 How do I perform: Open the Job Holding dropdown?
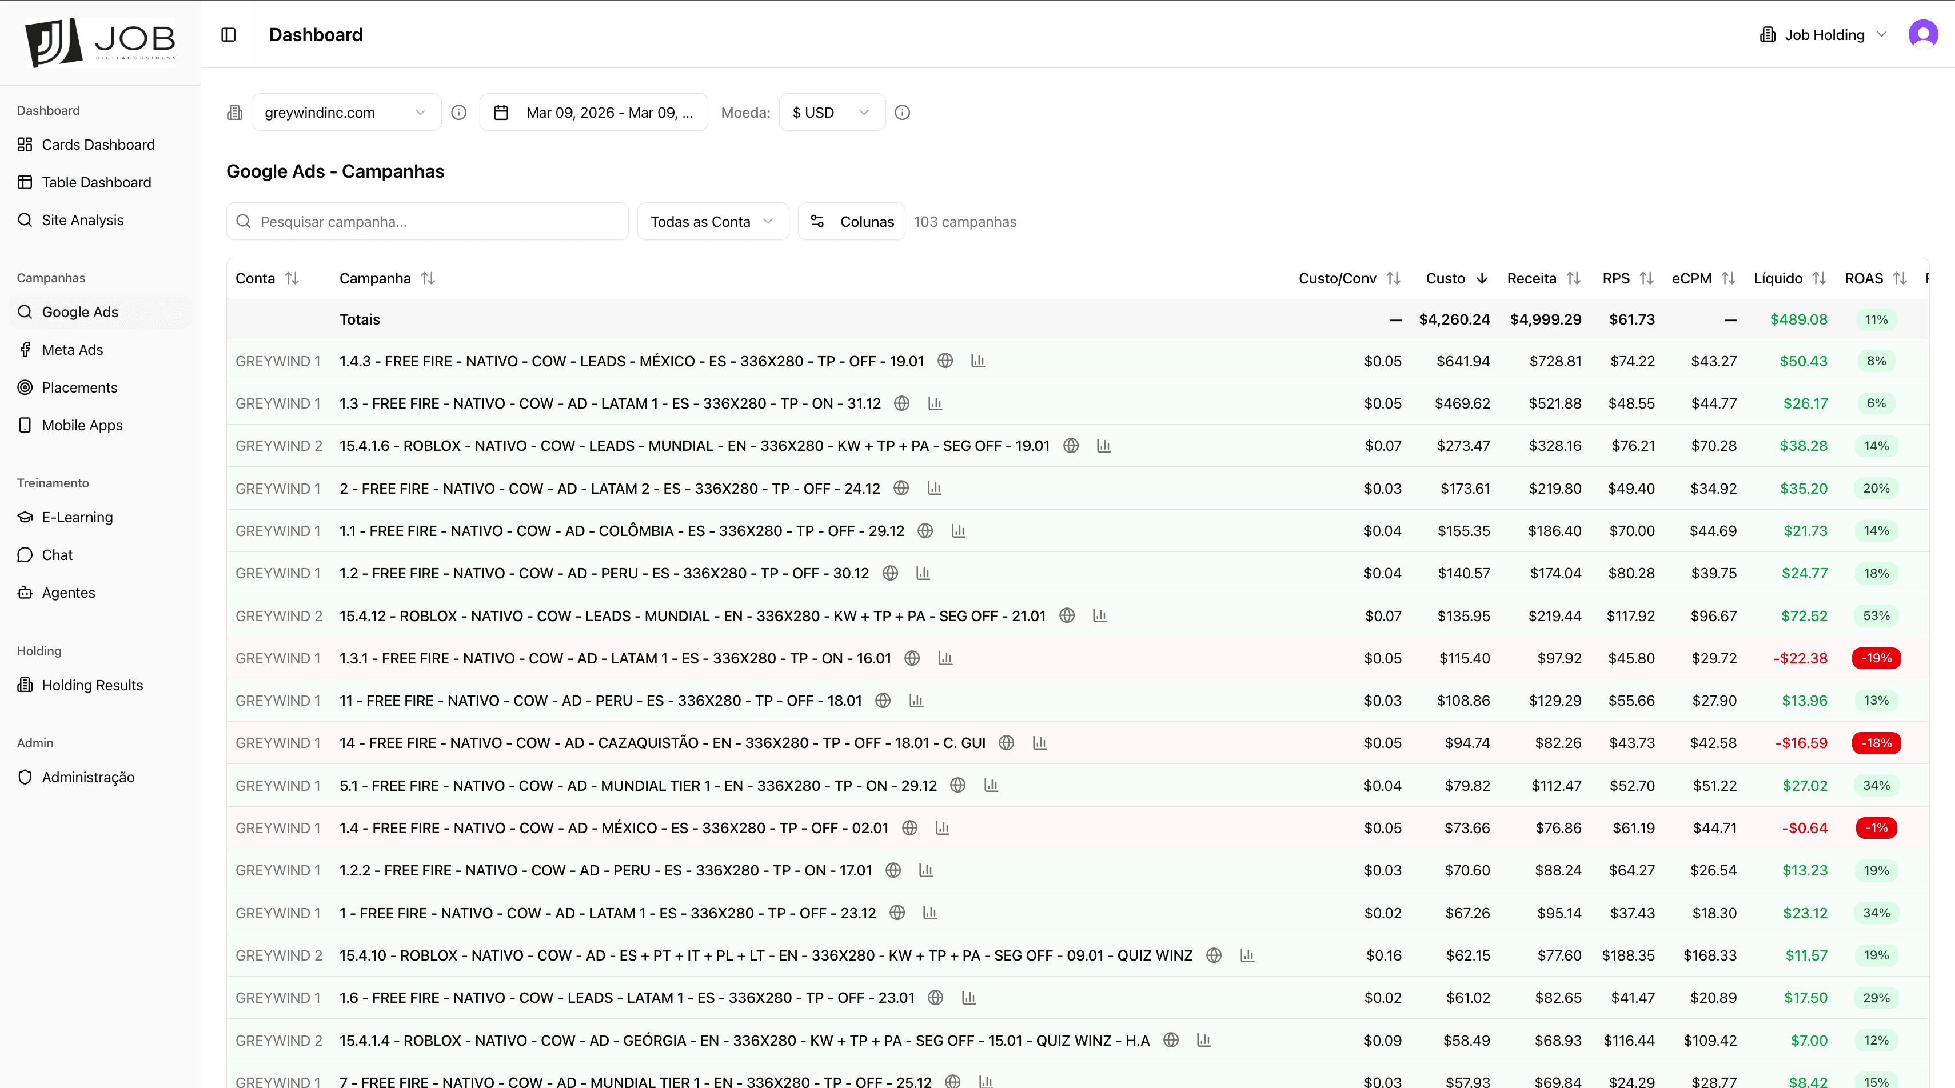coord(1825,34)
